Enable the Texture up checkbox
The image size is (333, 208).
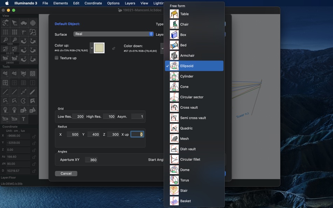(x=56, y=58)
